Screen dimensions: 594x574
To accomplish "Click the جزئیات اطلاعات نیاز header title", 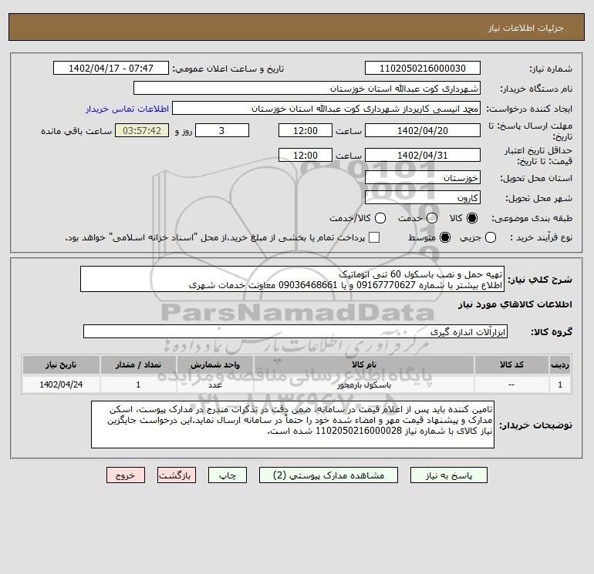I will click(x=526, y=28).
